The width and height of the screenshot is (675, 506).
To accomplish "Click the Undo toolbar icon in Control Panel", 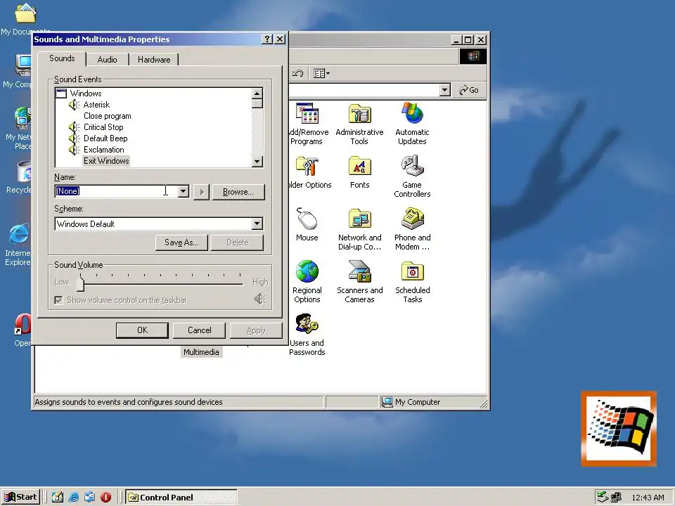I will pyautogui.click(x=298, y=73).
